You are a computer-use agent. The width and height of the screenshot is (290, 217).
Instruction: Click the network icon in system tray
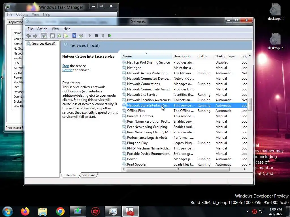261,211
